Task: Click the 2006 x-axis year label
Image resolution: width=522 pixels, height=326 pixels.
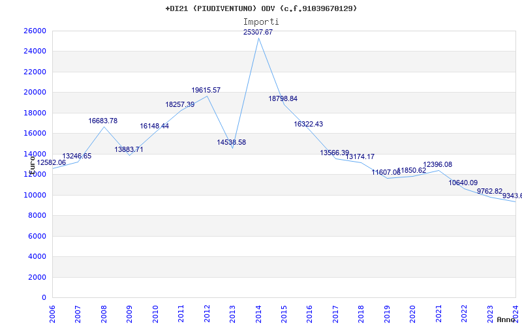Action: point(52,314)
